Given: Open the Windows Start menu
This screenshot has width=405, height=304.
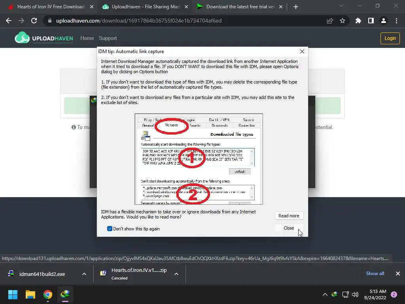Looking at the screenshot, I should click(x=13, y=294).
